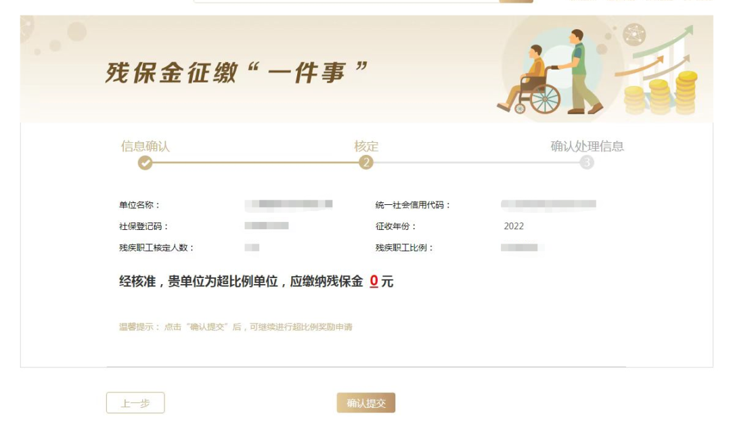Viewport: 731px width, 439px height.
Task: Click the rising arrow chart graphic
Action: 655,53
